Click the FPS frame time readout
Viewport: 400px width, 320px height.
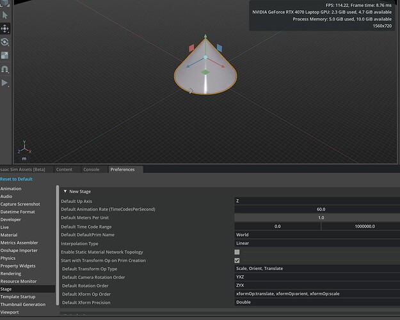(x=358, y=5)
